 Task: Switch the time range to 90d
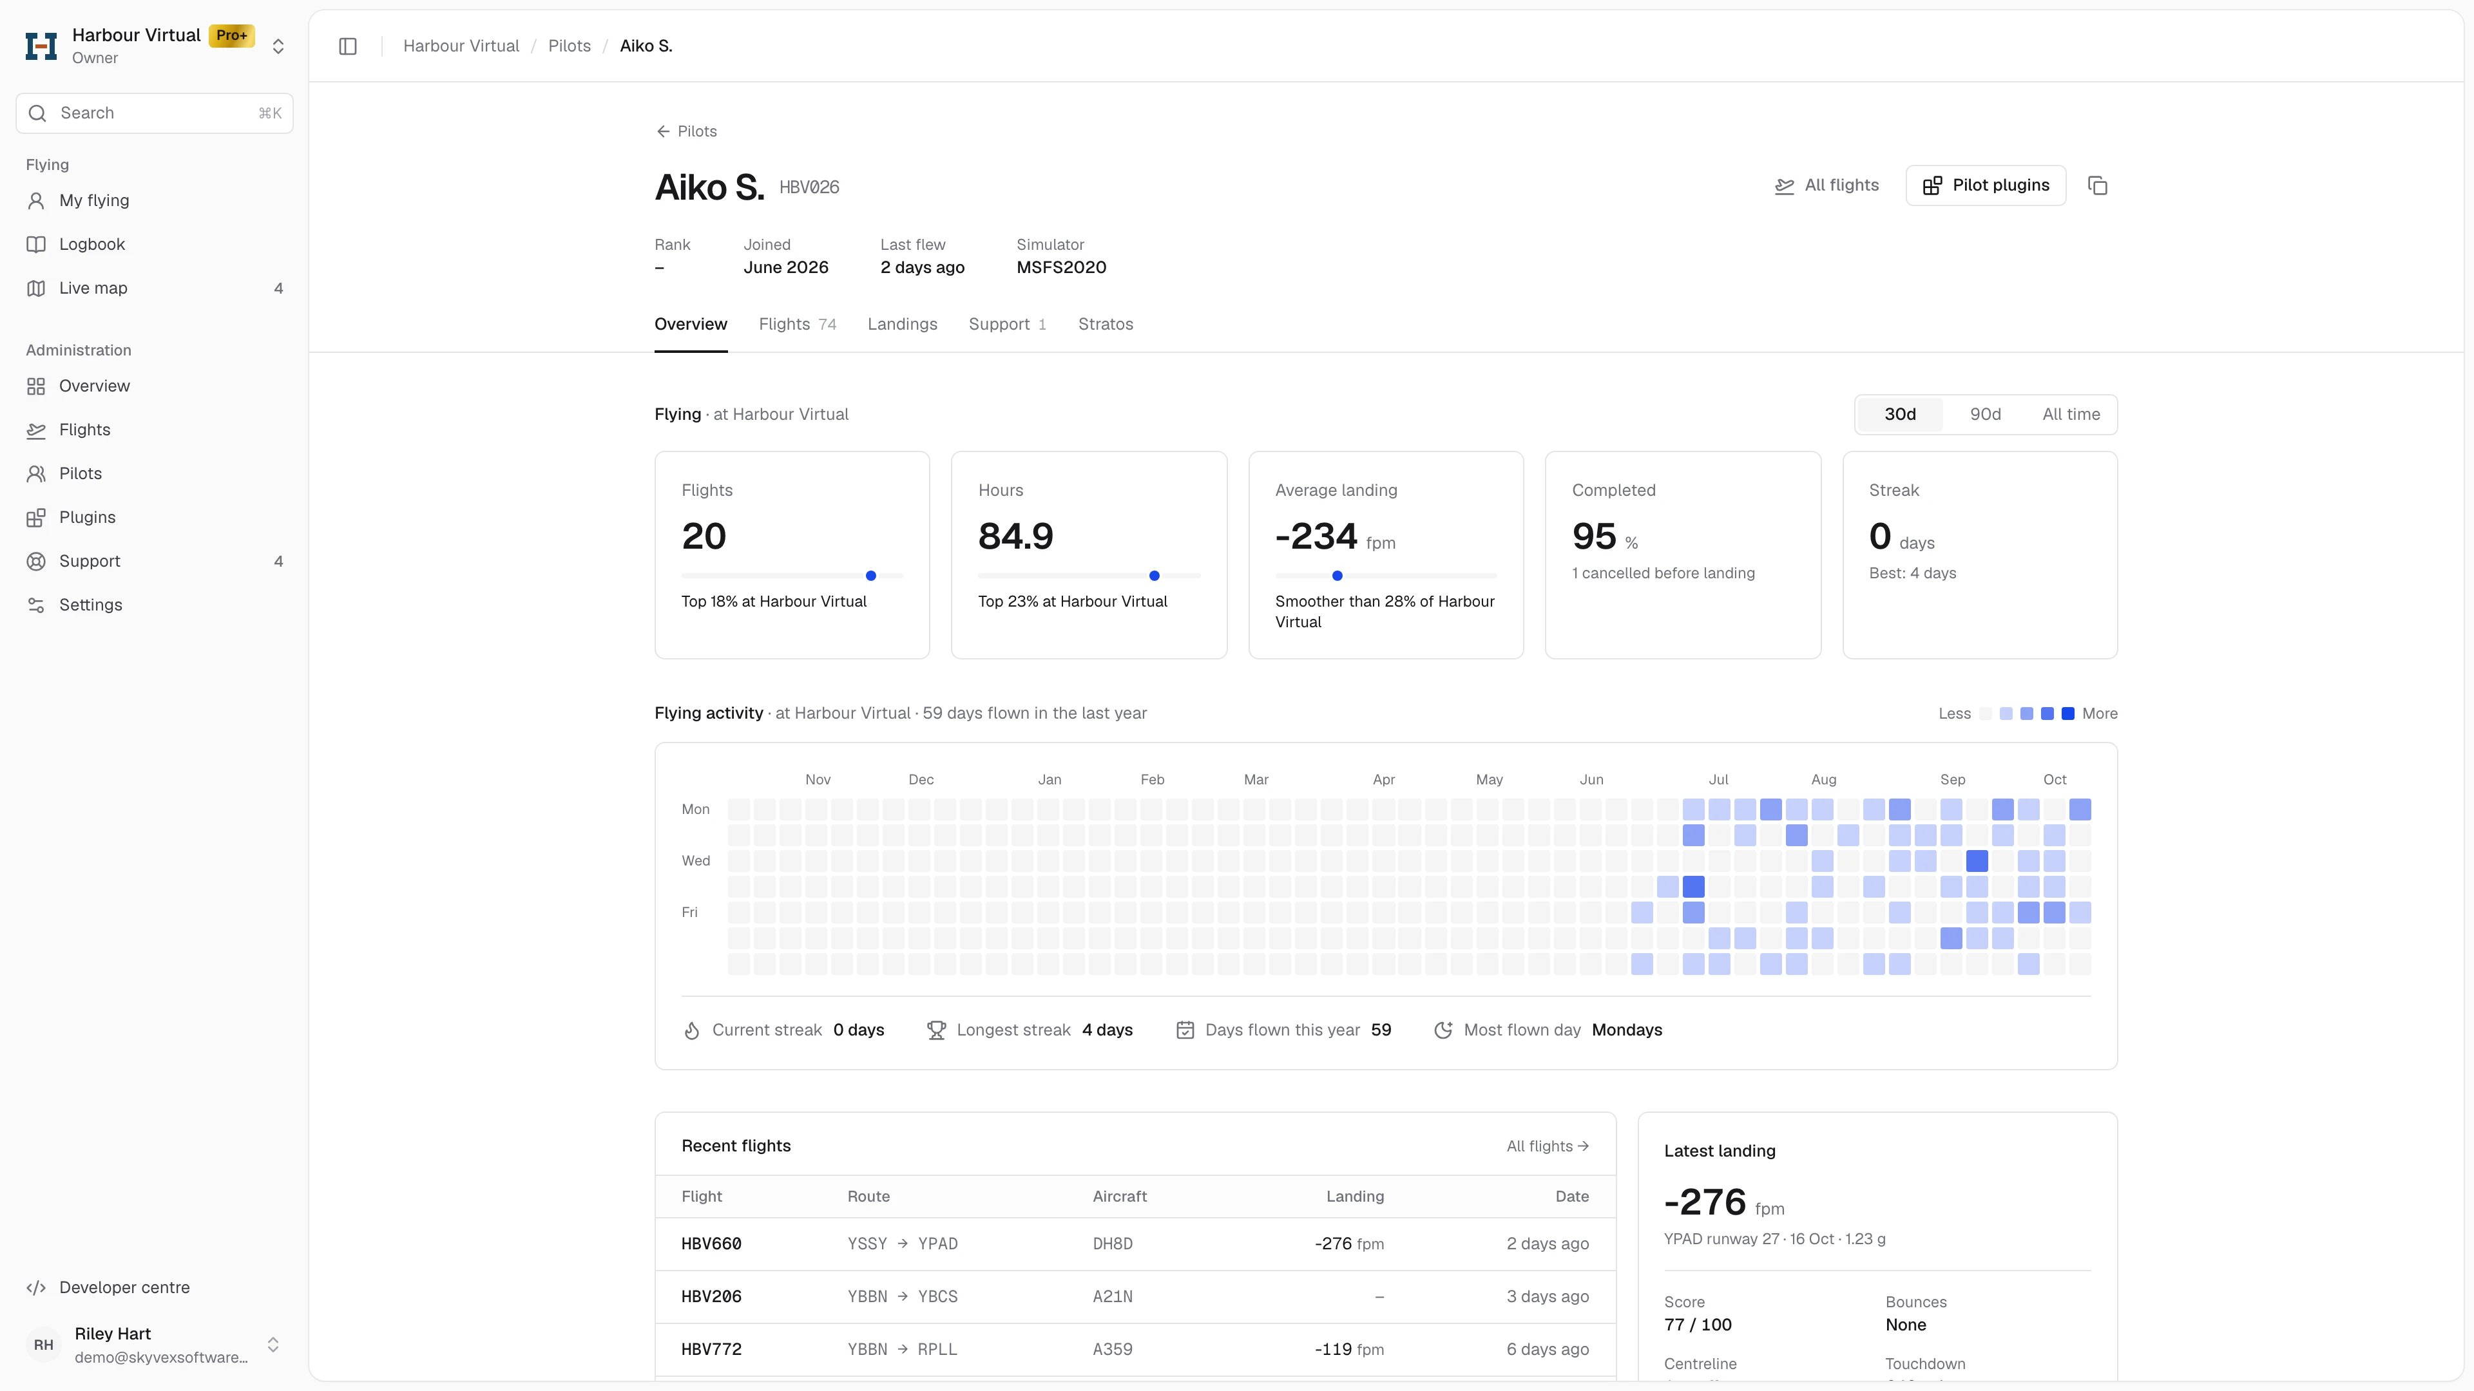click(1985, 415)
